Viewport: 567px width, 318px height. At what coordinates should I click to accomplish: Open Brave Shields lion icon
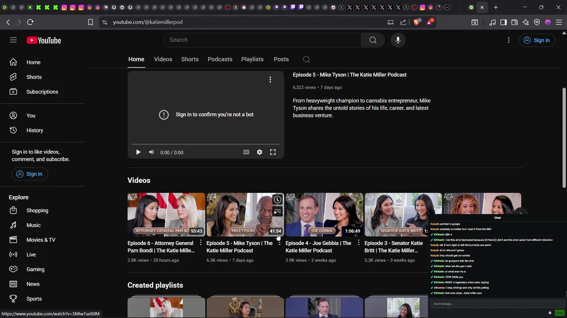416,22
